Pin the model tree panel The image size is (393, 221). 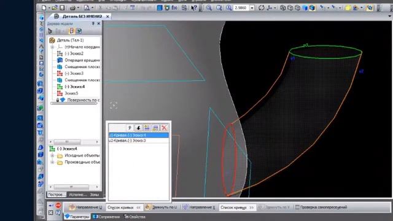(x=93, y=23)
